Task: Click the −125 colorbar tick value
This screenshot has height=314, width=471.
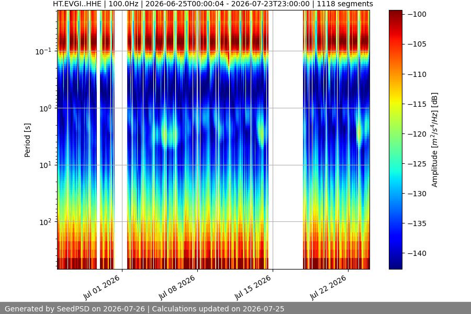Action: [417, 164]
